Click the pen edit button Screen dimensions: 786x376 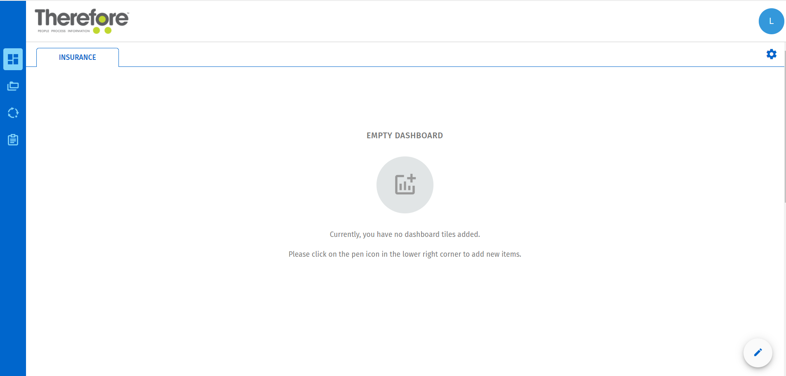758,352
